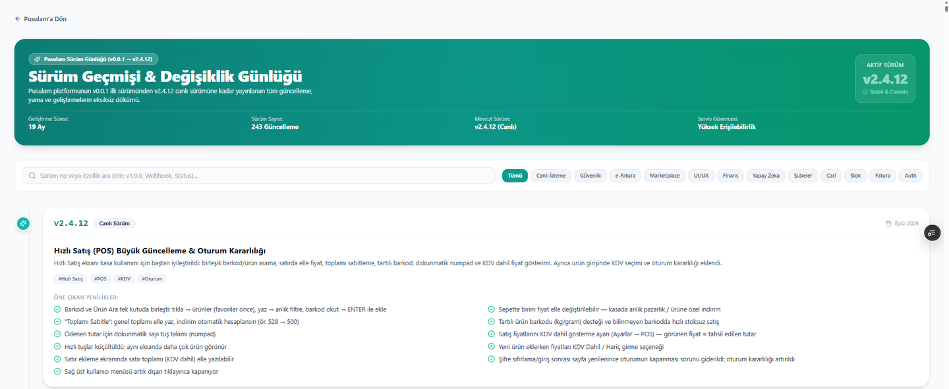Screen dimensions: 949x389
Task: Click the v2.4.12 version heading
Action: (x=71, y=223)
